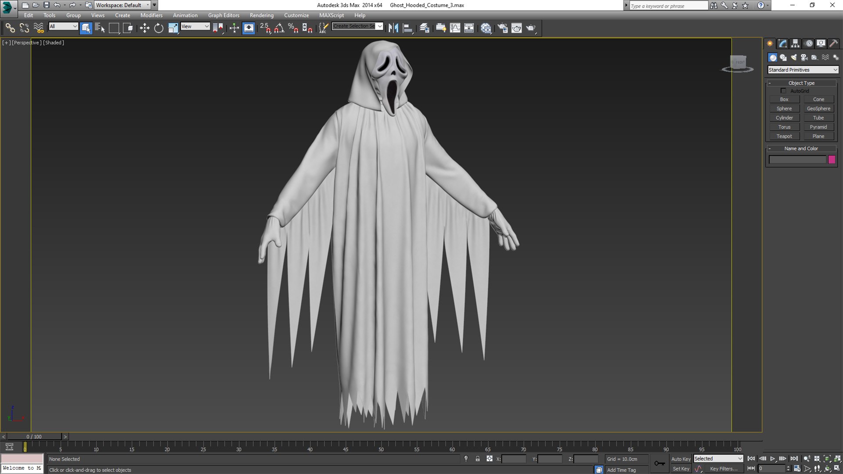843x474 pixels.
Task: Click the Unlink Selection tool
Action: tap(24, 28)
